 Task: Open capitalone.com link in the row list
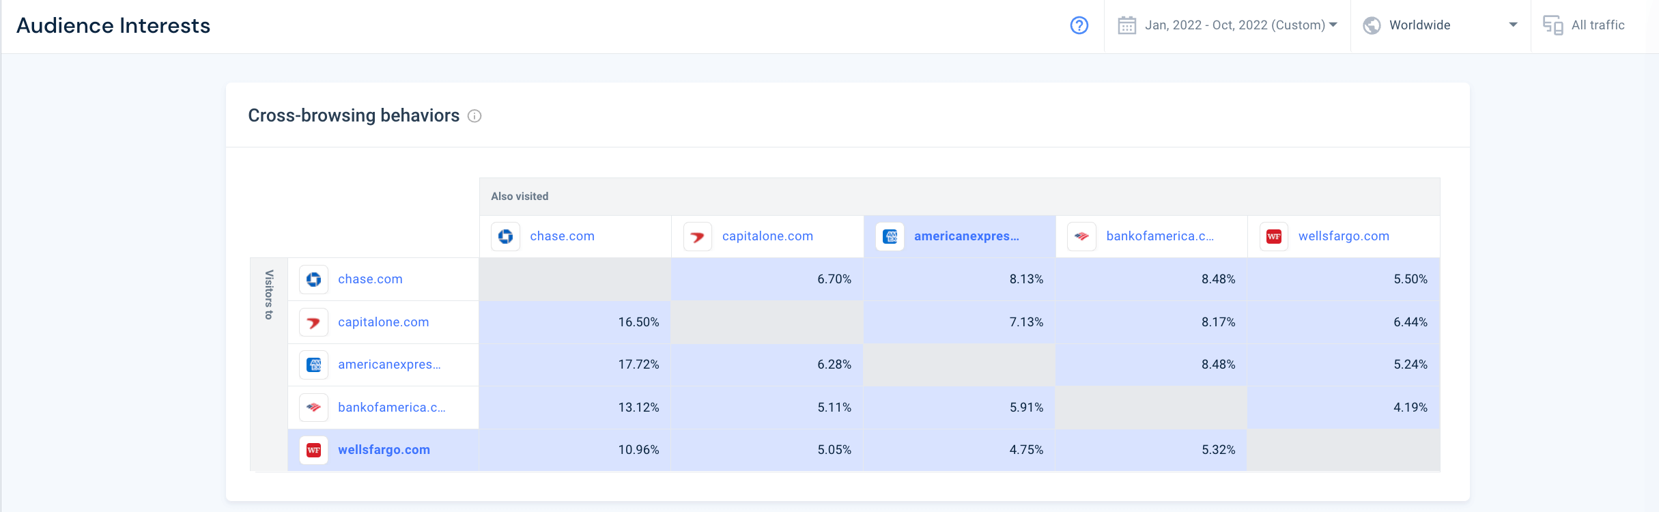click(383, 322)
